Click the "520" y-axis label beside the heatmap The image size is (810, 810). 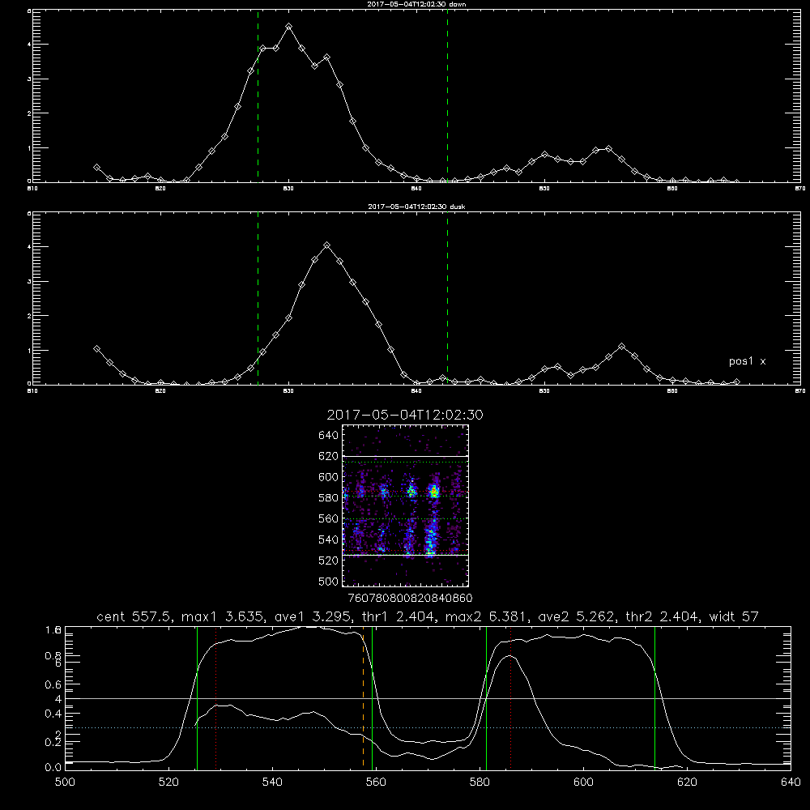tap(329, 561)
